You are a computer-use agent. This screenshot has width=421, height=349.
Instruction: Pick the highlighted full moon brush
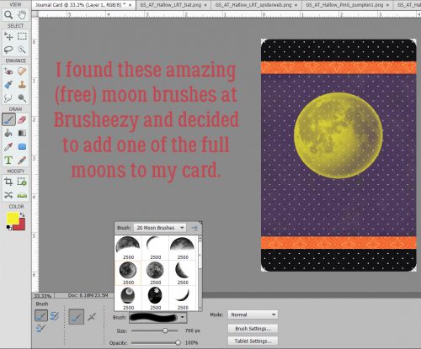pos(128,272)
